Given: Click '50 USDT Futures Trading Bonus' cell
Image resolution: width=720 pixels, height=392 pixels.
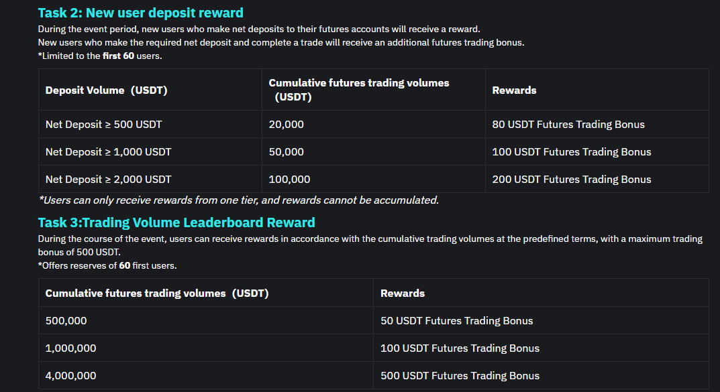Looking at the screenshot, I should coord(541,320).
